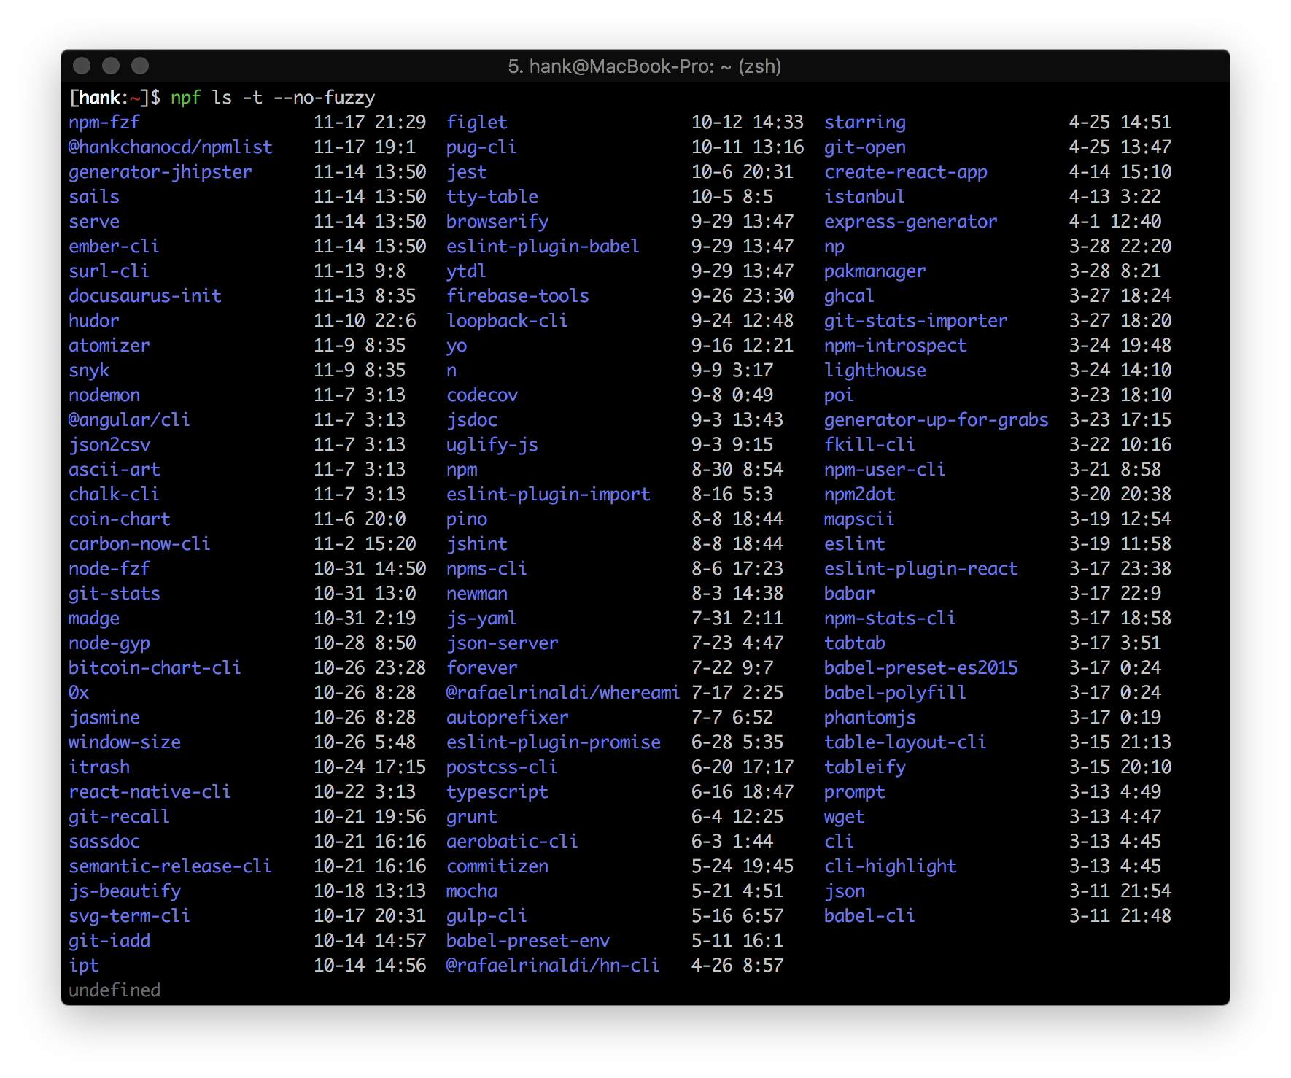
Task: Click the green zoom window button
Action: click(140, 66)
